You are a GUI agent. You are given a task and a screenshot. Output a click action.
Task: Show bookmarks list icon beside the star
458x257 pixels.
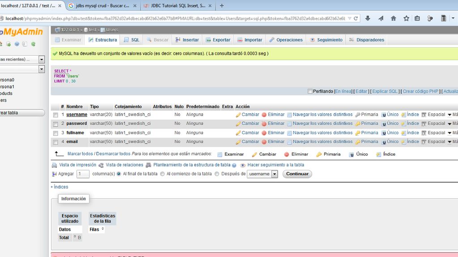point(417,18)
